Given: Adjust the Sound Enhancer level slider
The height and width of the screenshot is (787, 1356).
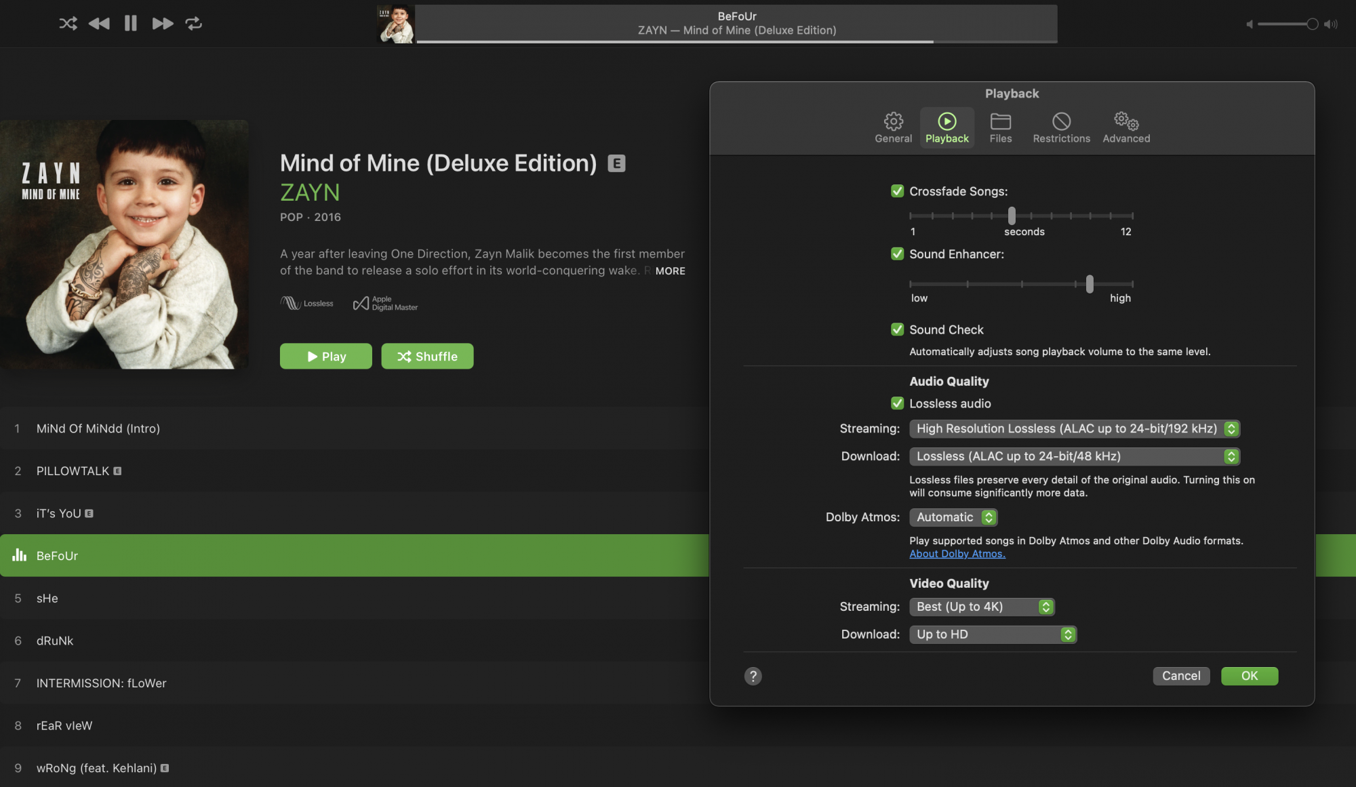Looking at the screenshot, I should [1090, 284].
